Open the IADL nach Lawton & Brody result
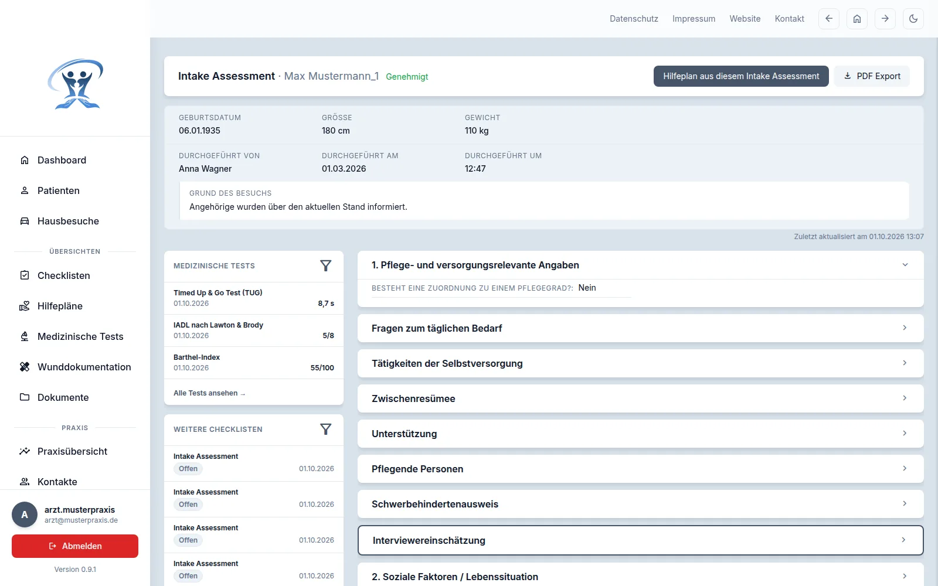 click(254, 331)
